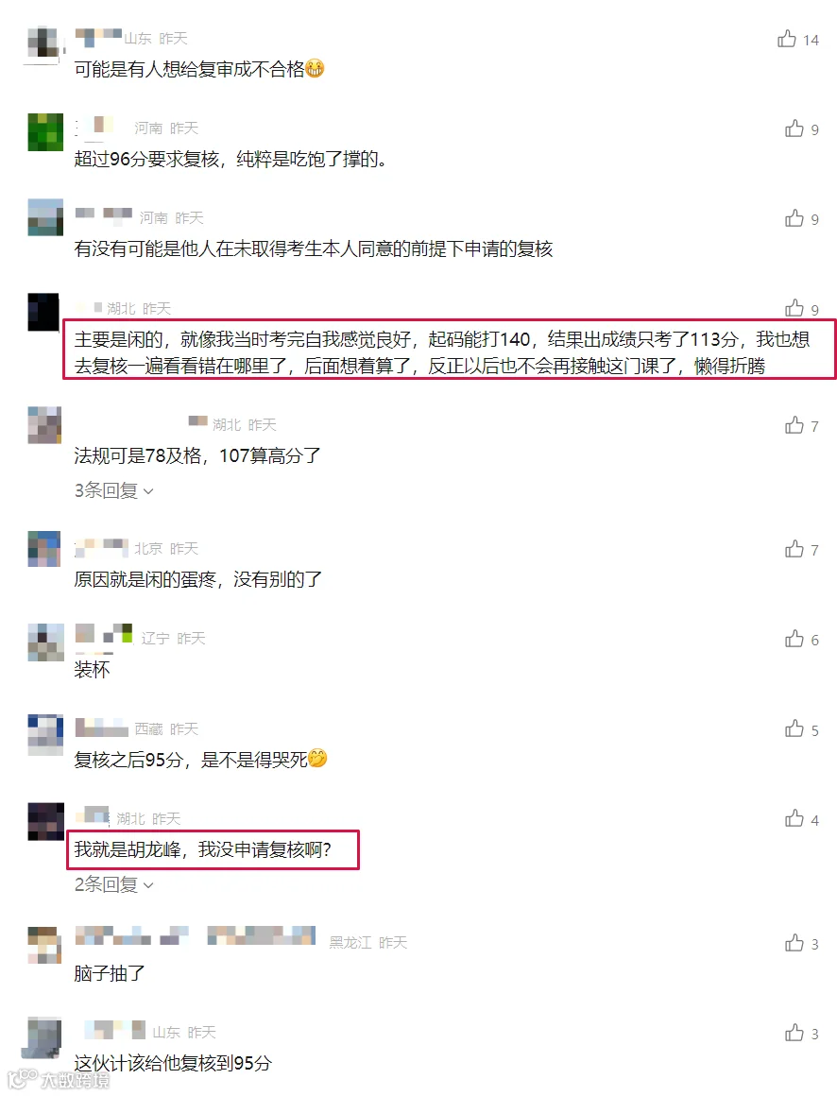The image size is (837, 1096).
Task: Select the highlighted 我就是胡龙峰 comment text
Action: [x=202, y=849]
